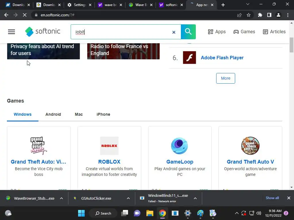This screenshot has width=294, height=220.
Task: Open Grand Theft Auto V link
Action: click(x=250, y=162)
